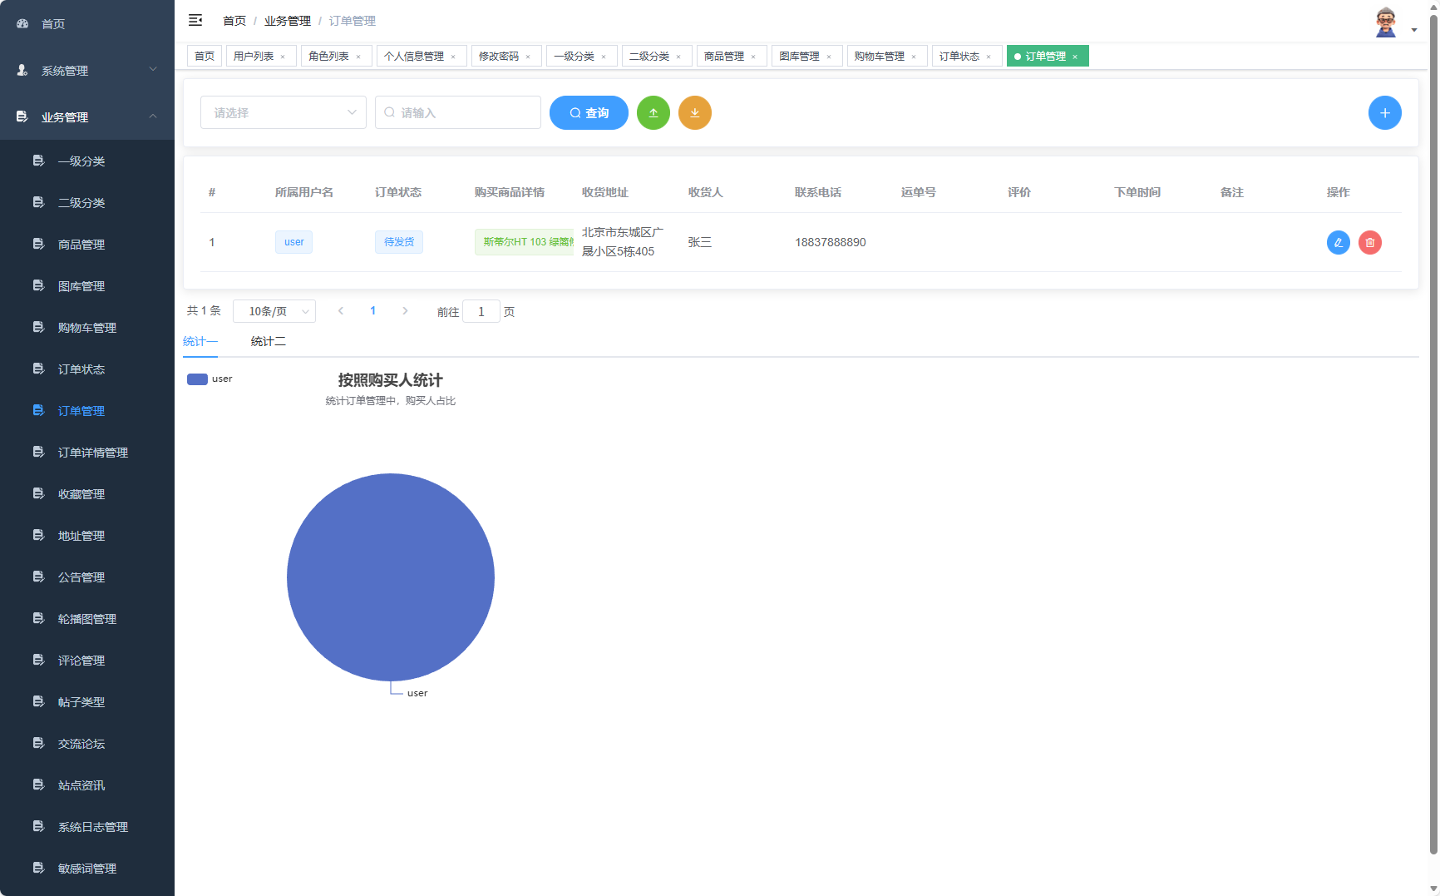The height and width of the screenshot is (896, 1440).
Task: Click the 查询 search button
Action: [x=589, y=113]
